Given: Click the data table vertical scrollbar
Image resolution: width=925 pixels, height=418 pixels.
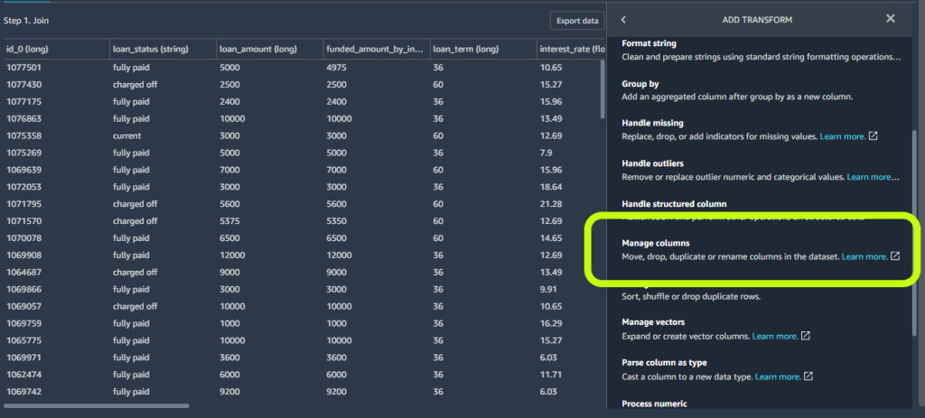Looking at the screenshot, I should tap(603, 89).
